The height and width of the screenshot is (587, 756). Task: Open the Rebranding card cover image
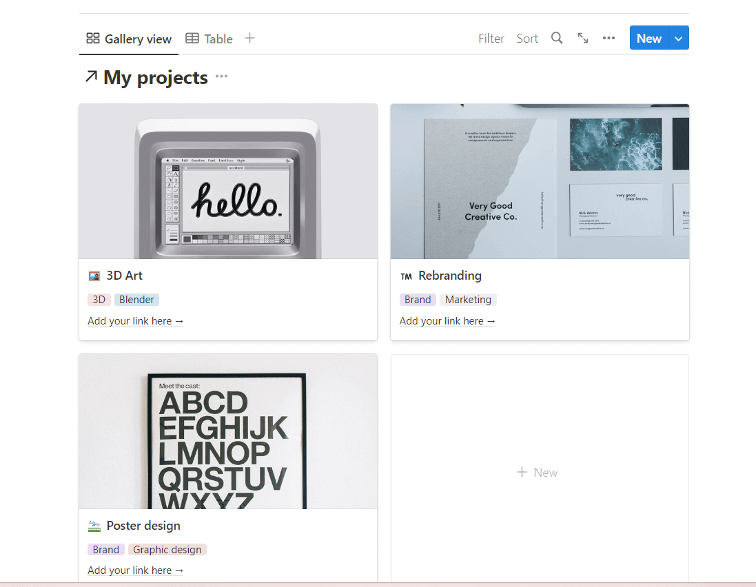540,181
